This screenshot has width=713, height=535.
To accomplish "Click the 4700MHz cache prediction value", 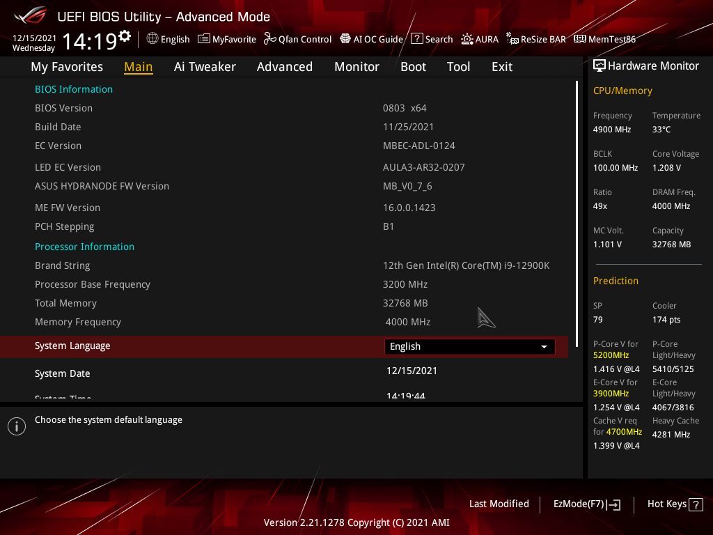I will click(624, 432).
